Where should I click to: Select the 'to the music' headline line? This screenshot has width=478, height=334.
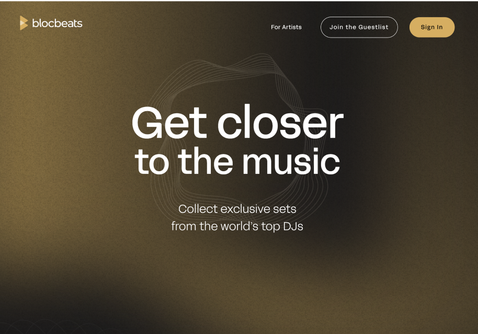tap(237, 161)
